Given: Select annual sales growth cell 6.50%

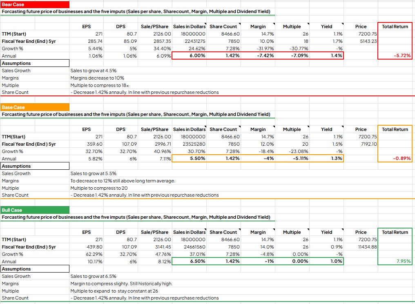Looking at the screenshot, I should tap(198, 261).
